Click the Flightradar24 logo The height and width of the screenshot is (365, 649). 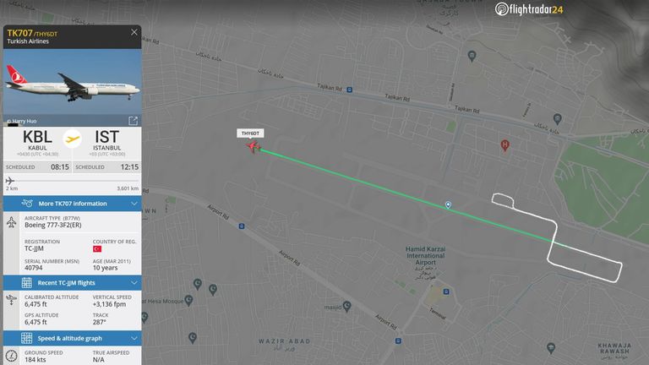point(529,9)
